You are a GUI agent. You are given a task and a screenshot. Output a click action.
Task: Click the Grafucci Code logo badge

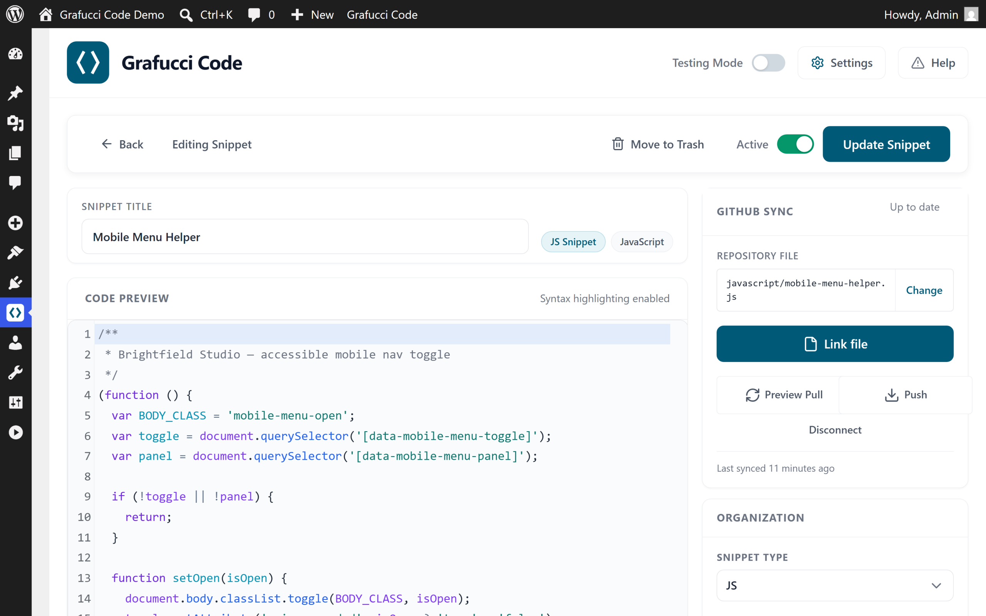88,62
